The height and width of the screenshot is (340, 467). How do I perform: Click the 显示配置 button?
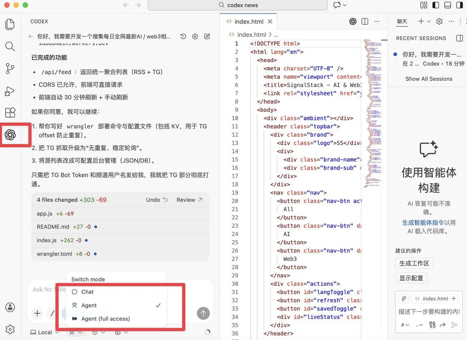[411, 278]
